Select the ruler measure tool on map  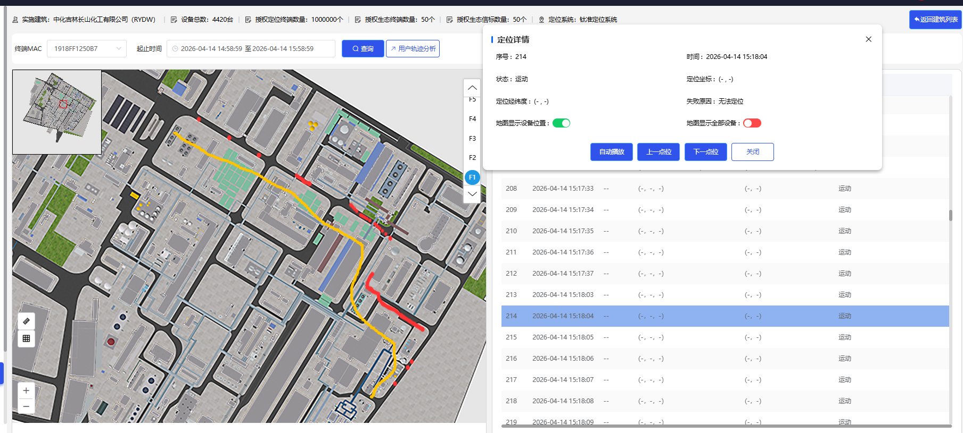pyautogui.click(x=26, y=321)
